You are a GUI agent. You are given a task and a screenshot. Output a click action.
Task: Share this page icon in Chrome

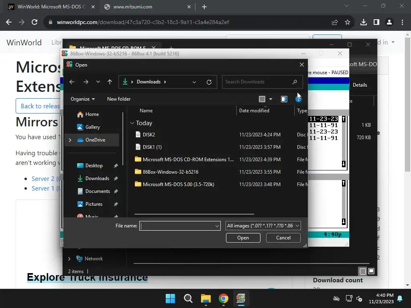pyautogui.click(x=335, y=22)
